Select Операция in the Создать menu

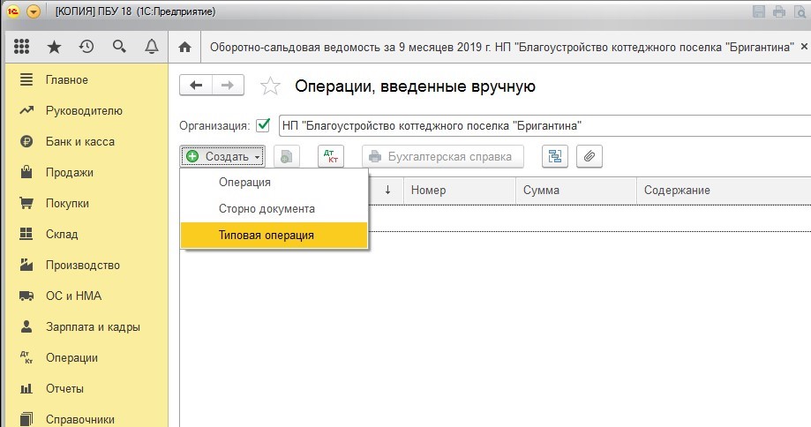[x=244, y=183]
